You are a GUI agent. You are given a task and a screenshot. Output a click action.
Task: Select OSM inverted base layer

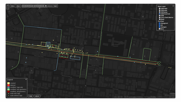160,14
